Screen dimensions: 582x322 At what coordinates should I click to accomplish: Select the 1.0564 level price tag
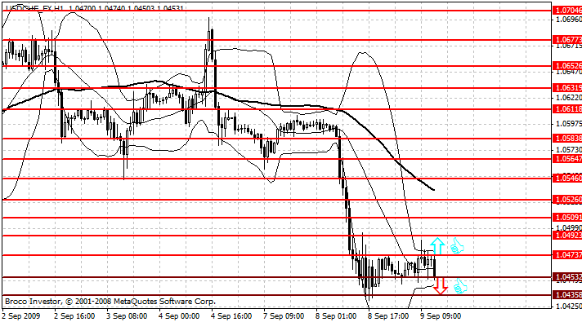click(x=567, y=159)
